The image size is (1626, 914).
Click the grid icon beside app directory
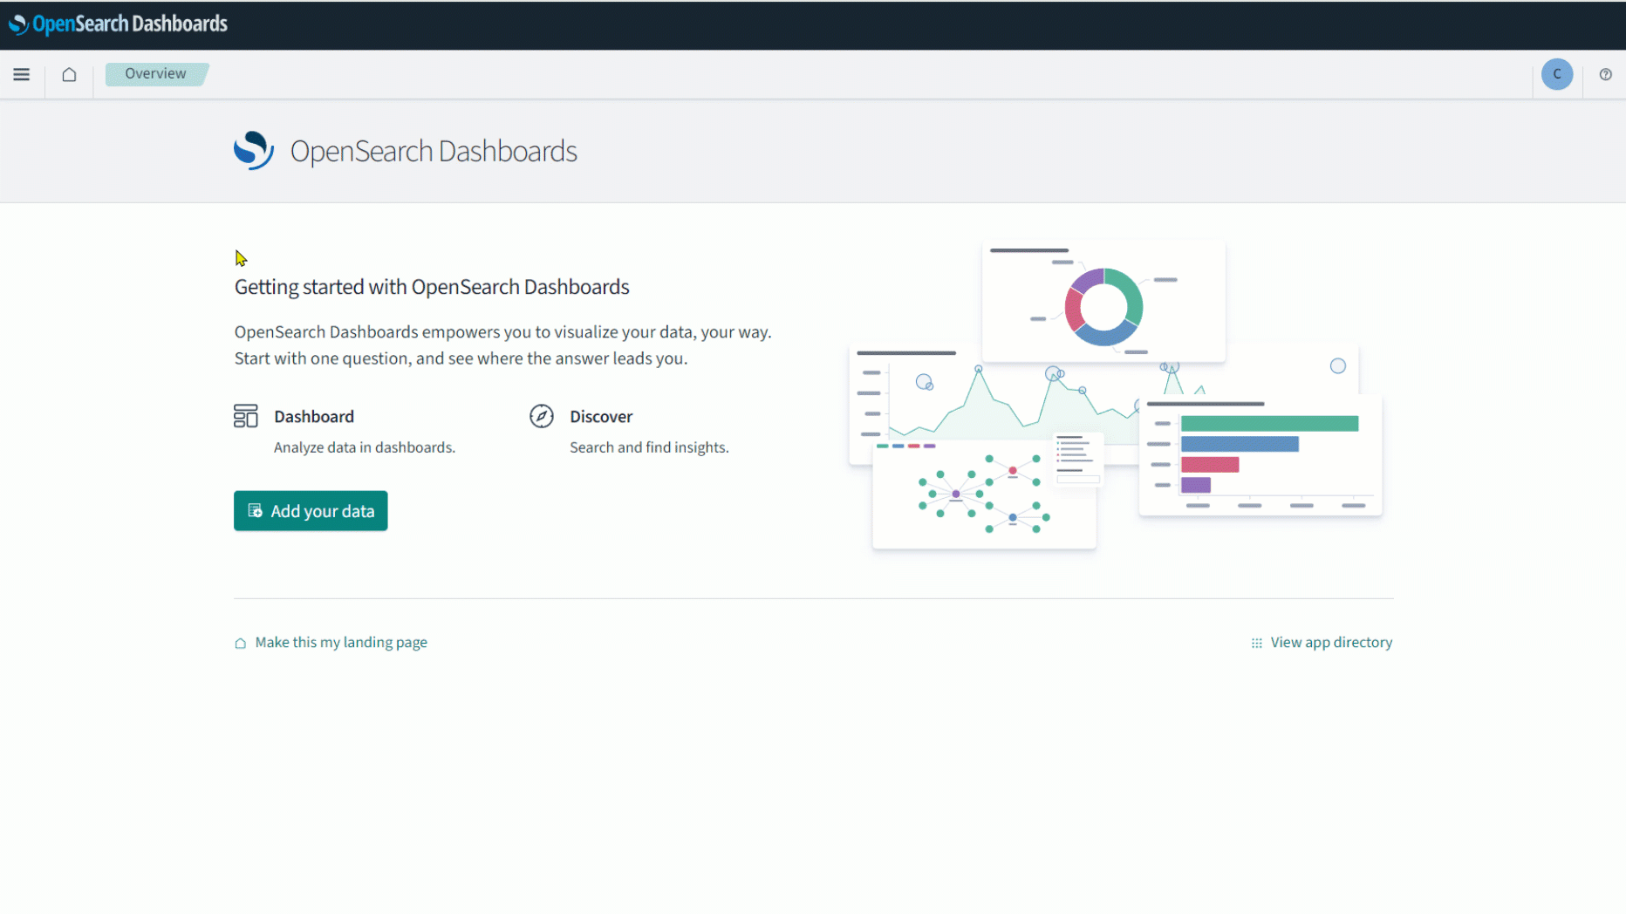point(1256,644)
